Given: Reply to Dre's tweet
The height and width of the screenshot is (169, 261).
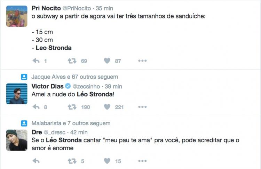Looking at the screenshot, I should (x=35, y=161).
